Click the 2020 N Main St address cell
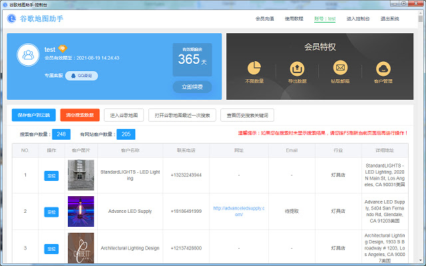 (385, 175)
